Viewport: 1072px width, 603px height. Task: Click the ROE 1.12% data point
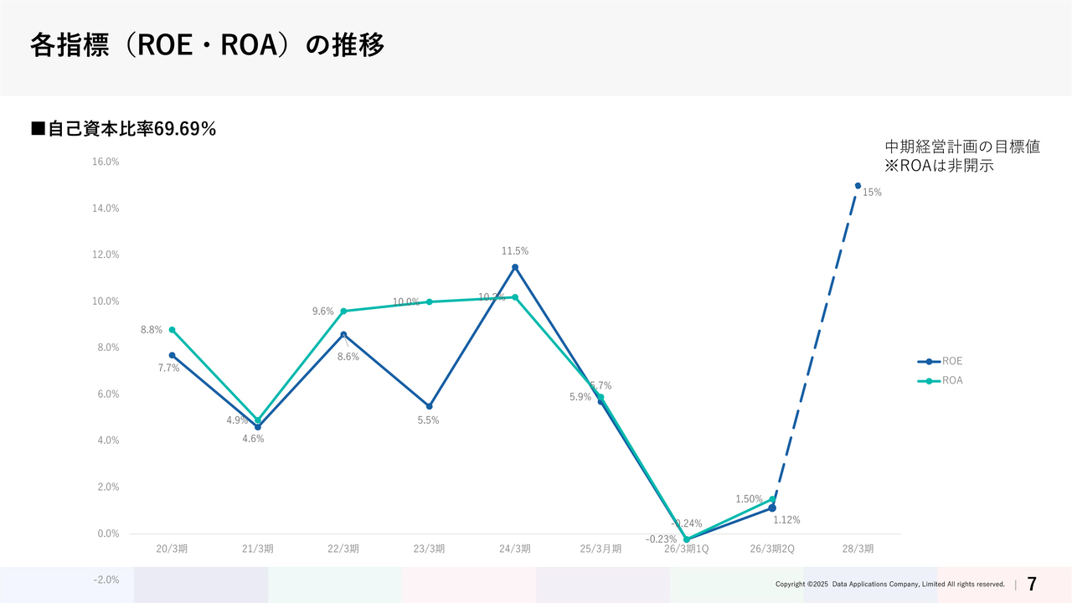click(x=772, y=508)
